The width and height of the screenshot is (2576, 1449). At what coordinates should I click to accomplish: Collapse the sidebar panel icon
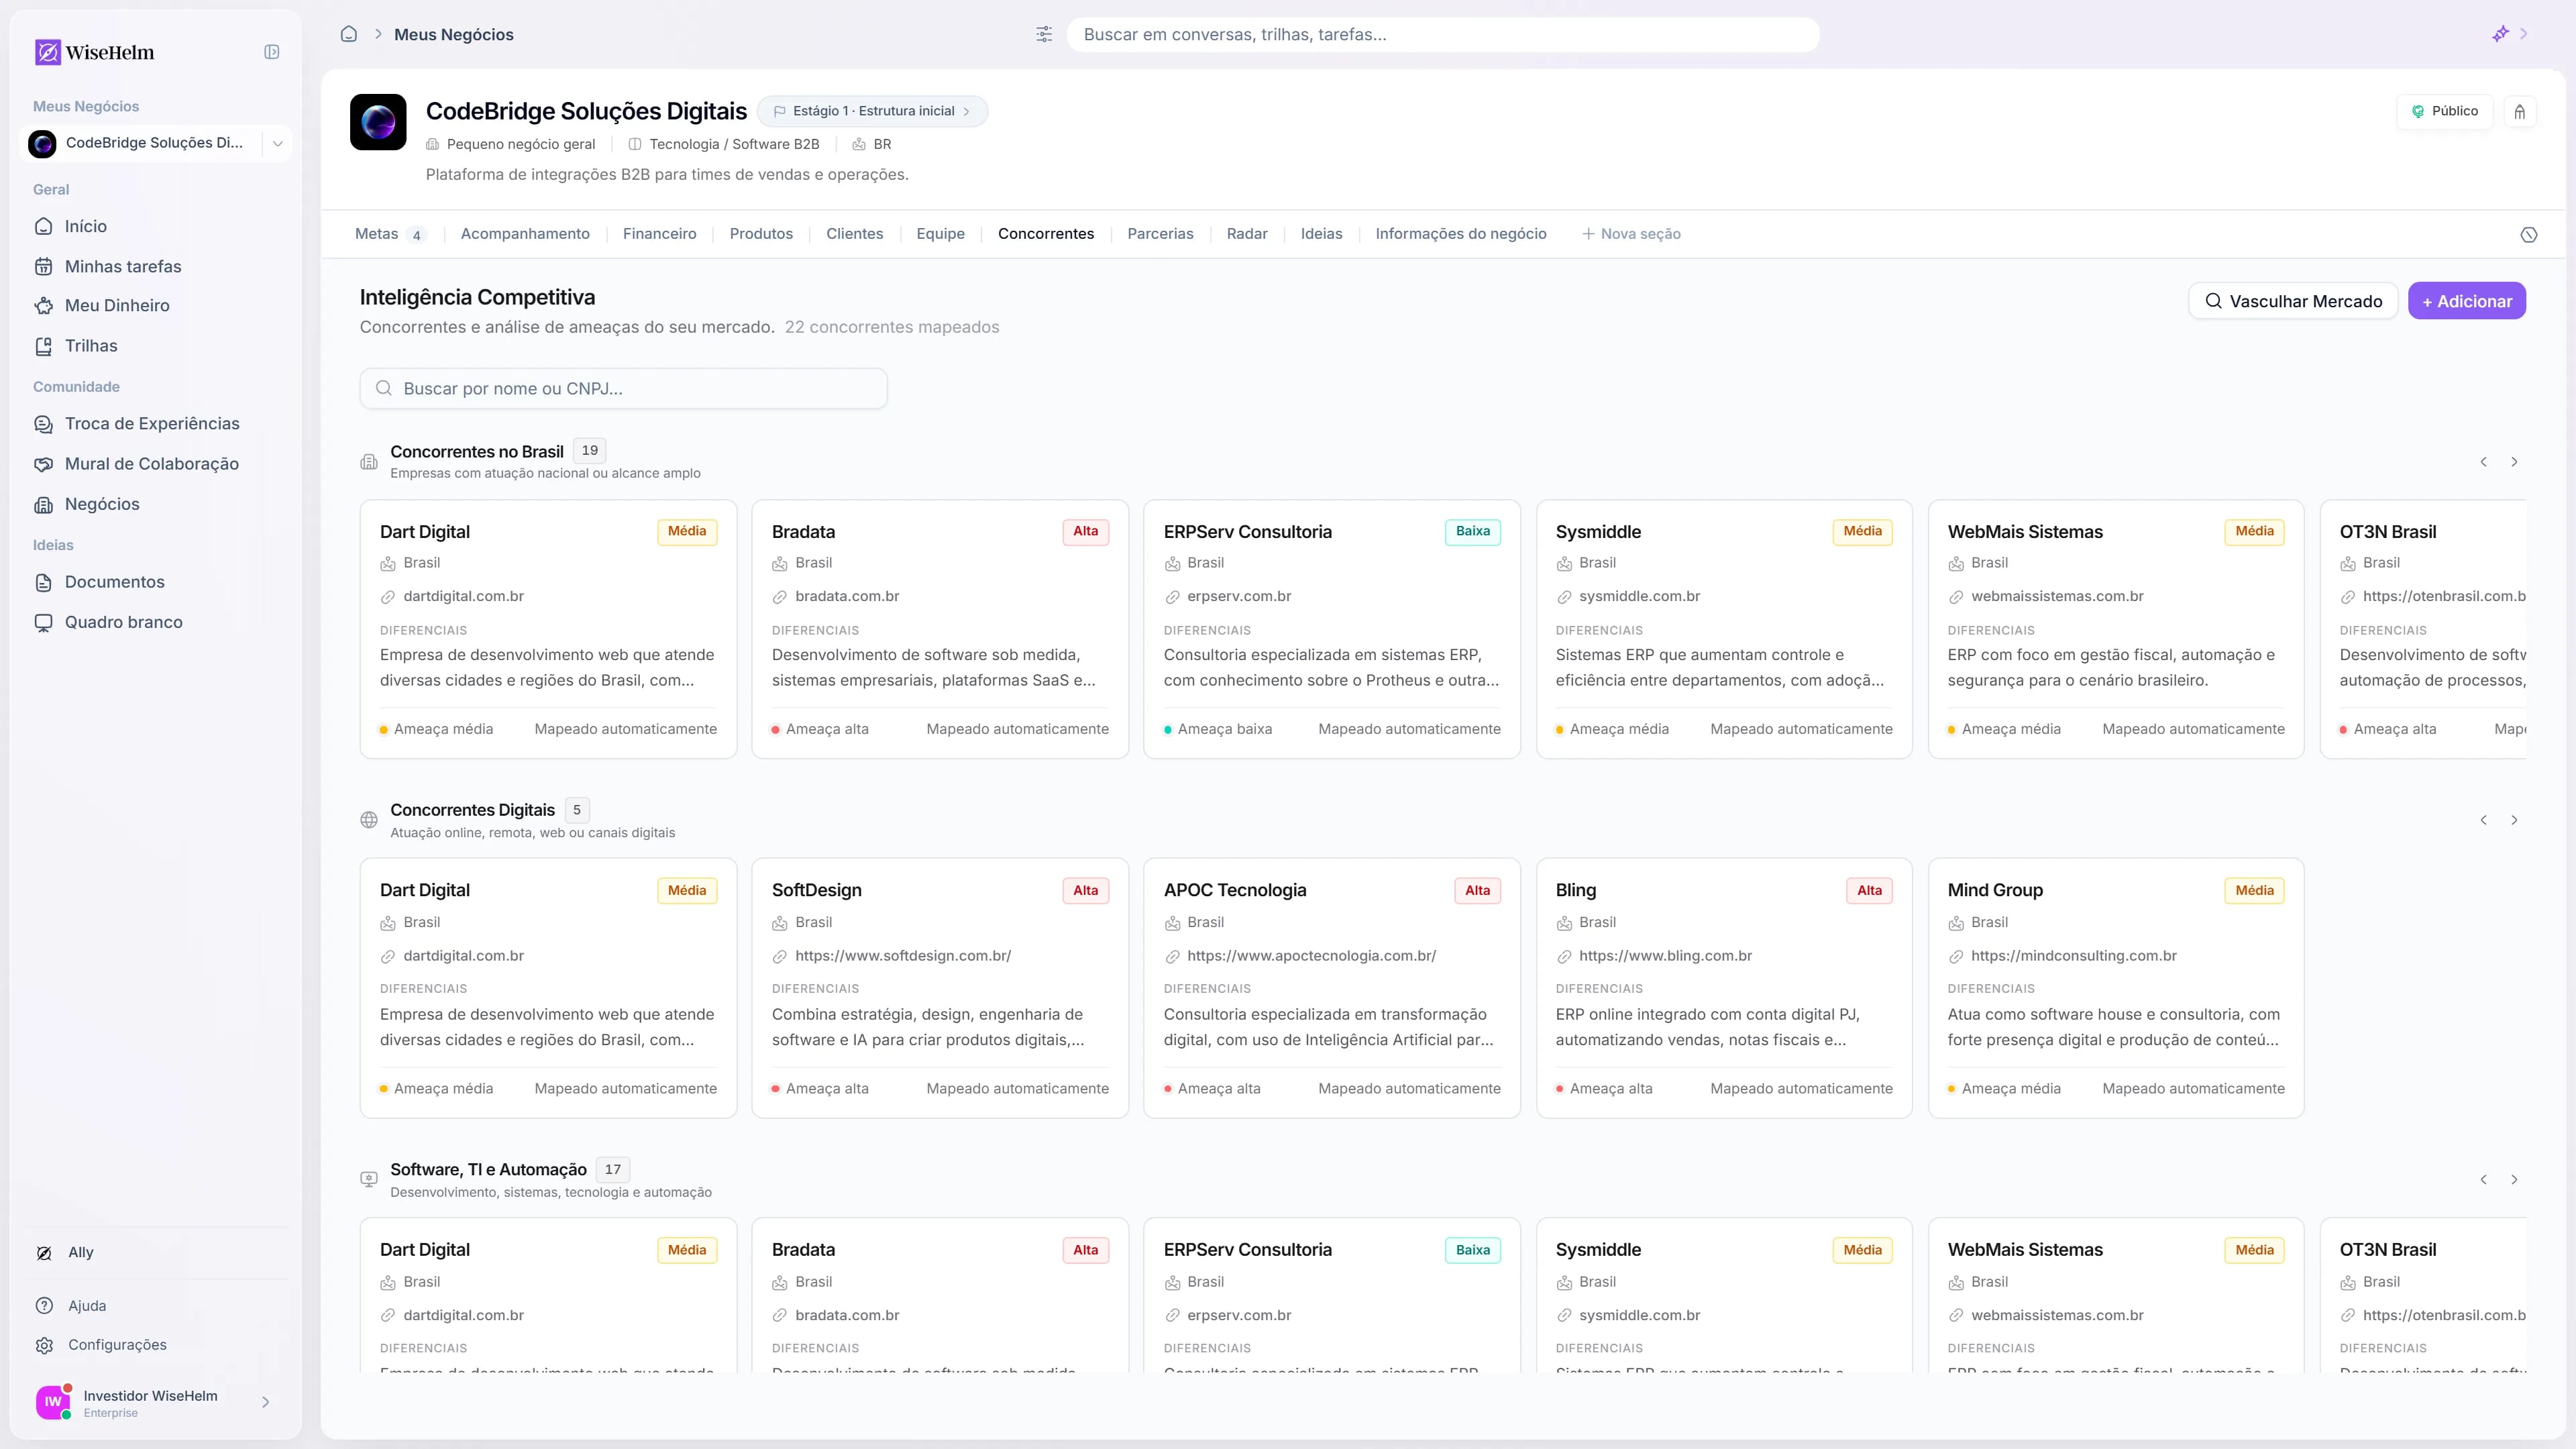[x=272, y=52]
